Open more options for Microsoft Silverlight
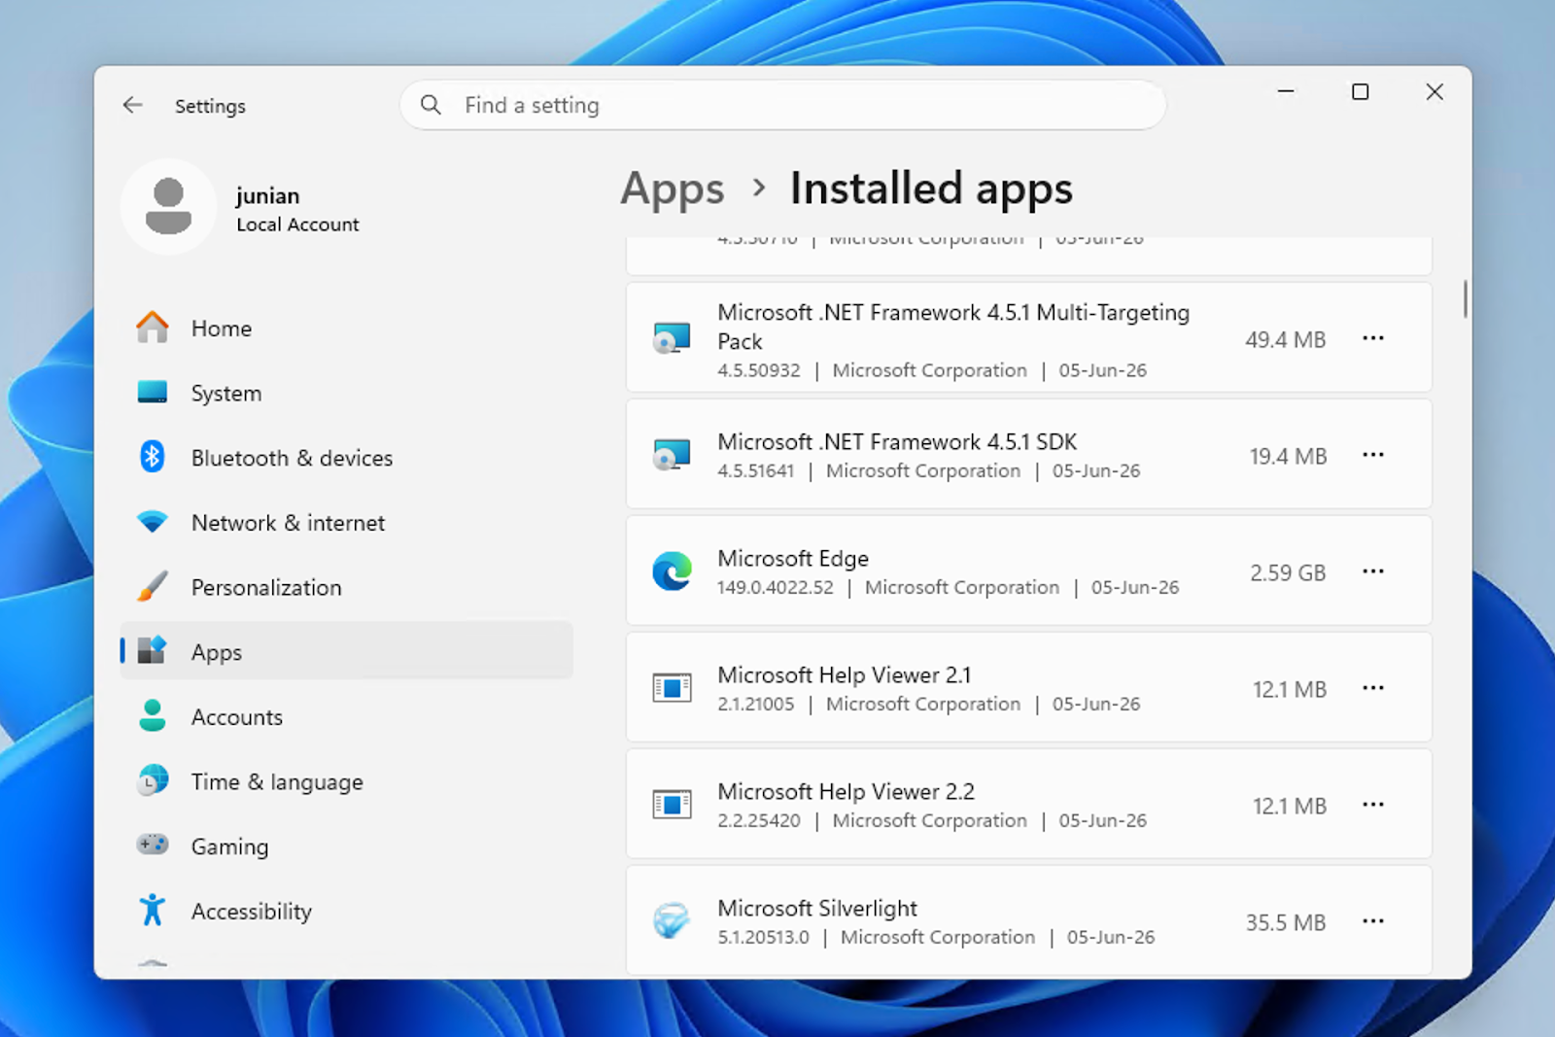Image resolution: width=1555 pixels, height=1037 pixels. click(1372, 921)
